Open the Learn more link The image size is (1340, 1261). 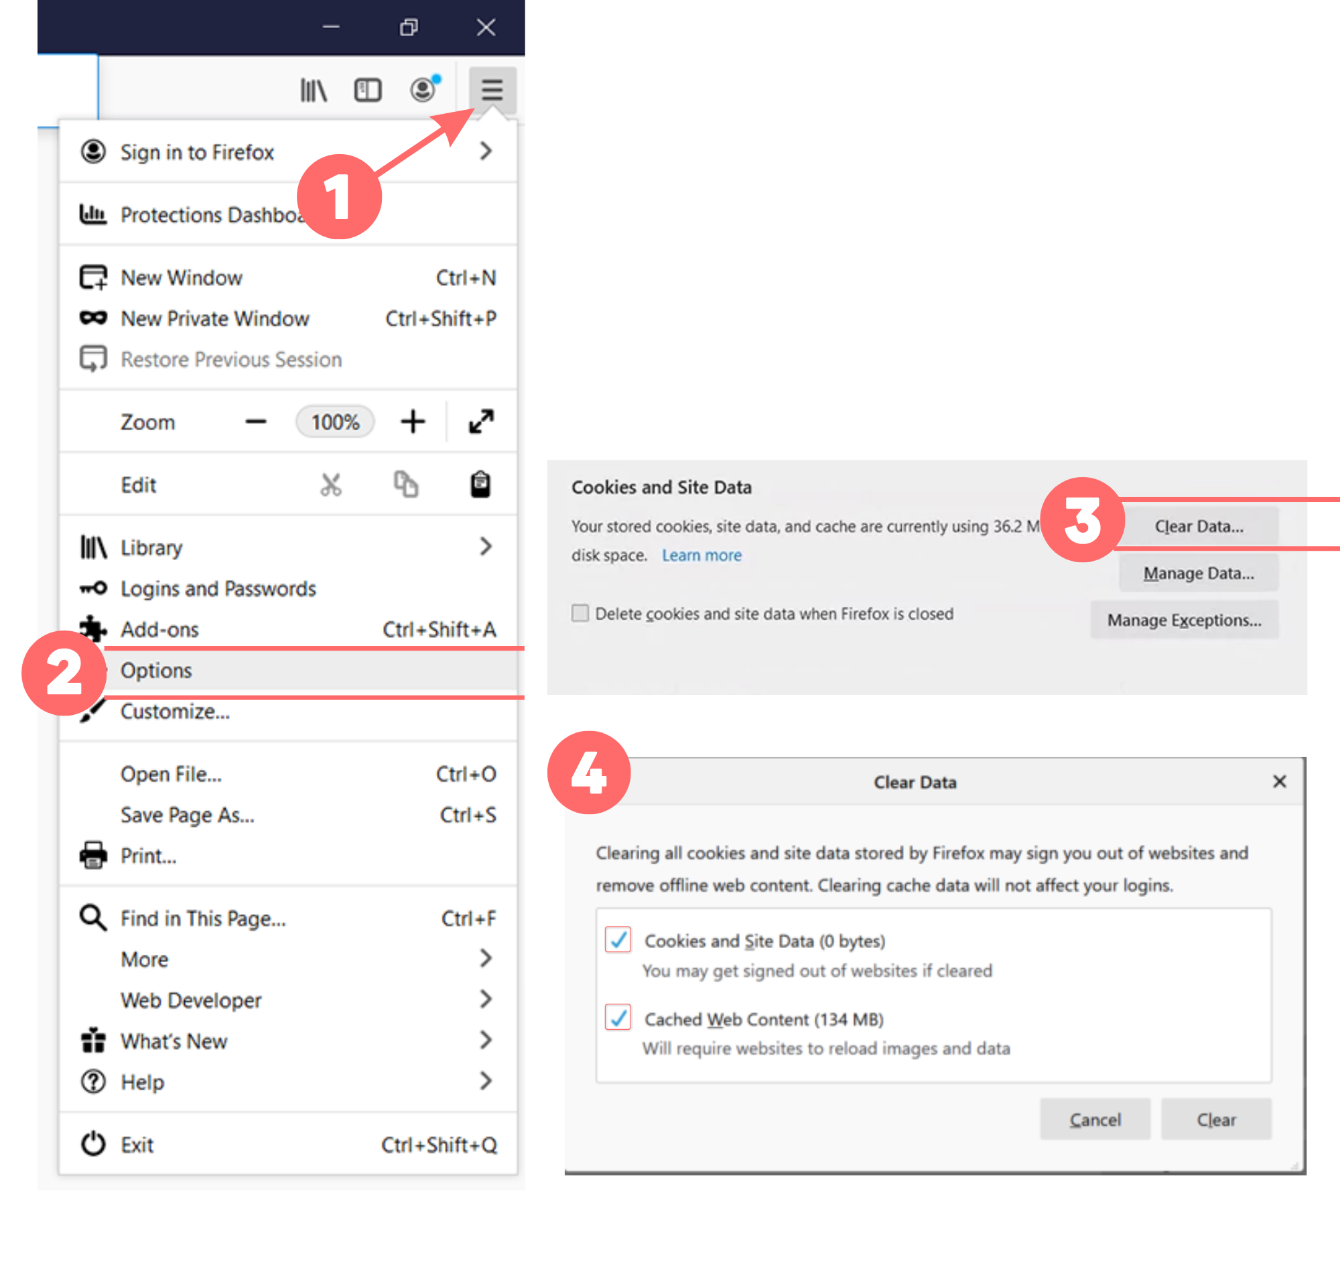coord(701,555)
